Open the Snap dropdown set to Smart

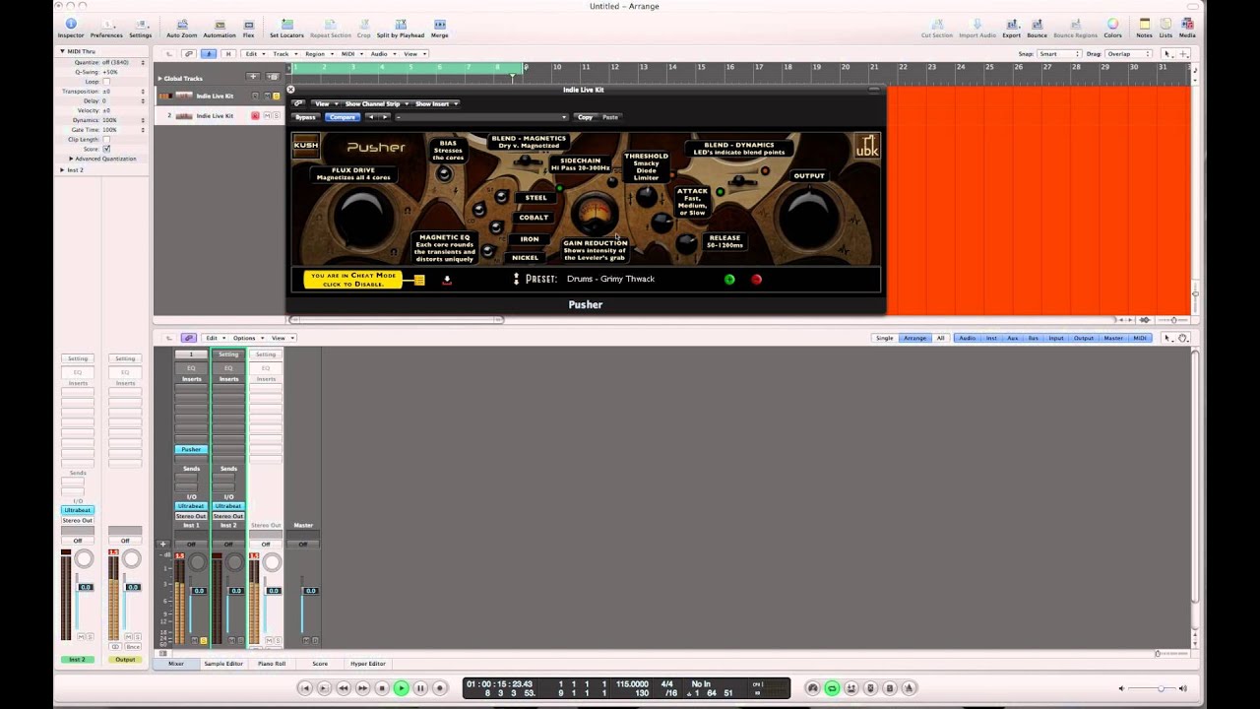click(1060, 54)
